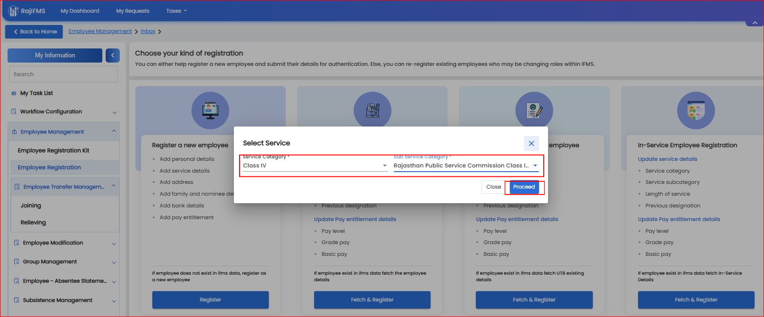Click the Proceed button

(524, 187)
